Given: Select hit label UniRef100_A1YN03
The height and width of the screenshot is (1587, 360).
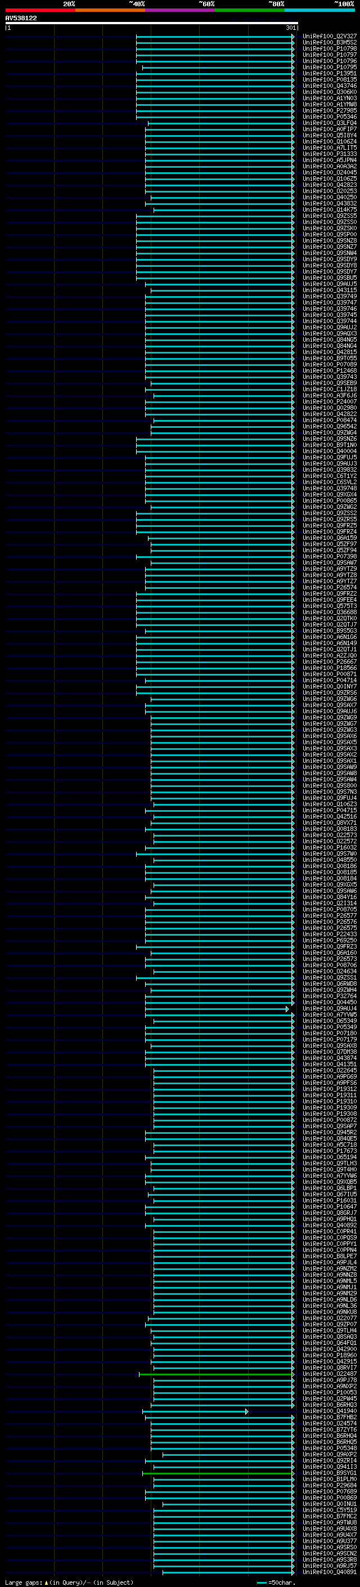Looking at the screenshot, I should click(330, 98).
